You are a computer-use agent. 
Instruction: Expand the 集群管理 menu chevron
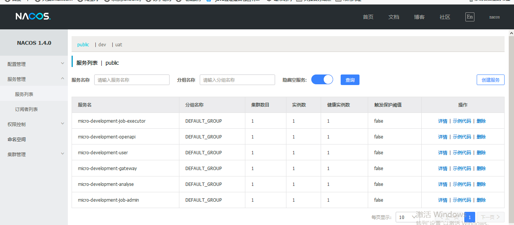pos(63,154)
